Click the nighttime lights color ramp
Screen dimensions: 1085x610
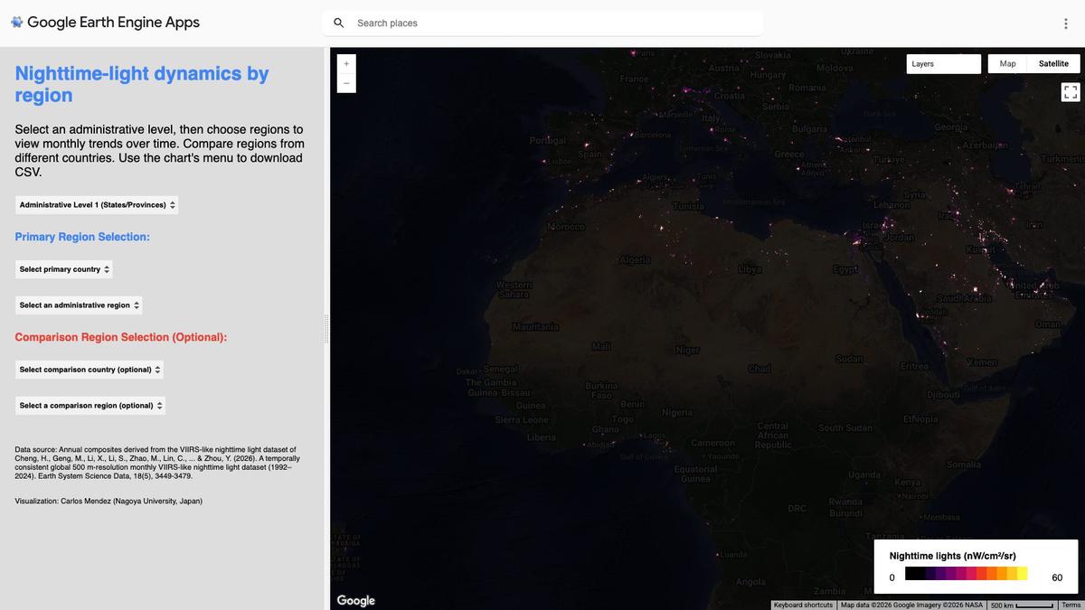(966, 574)
